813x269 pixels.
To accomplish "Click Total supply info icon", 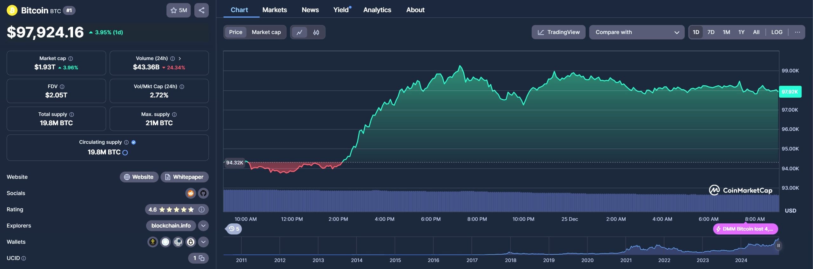I will coord(72,115).
